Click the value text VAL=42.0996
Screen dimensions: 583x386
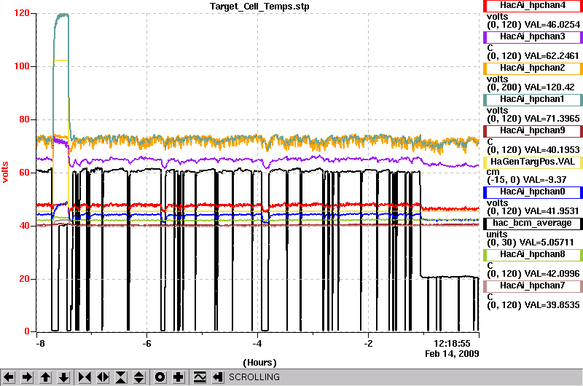[552, 274]
